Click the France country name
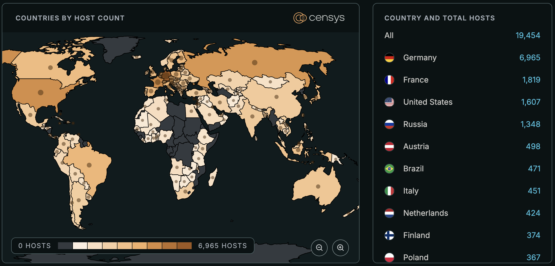 tap(416, 80)
